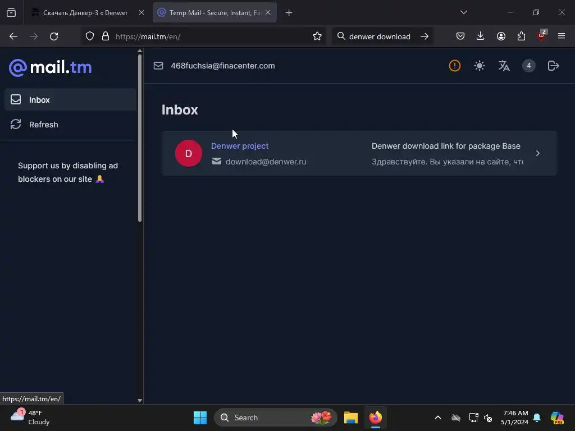This screenshot has height=431, width=575.
Task: Show hidden system tray icons
Action: point(438,418)
